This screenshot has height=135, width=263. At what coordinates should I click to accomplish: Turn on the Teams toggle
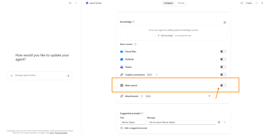point(223,67)
